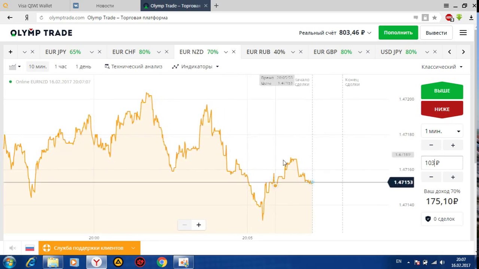The image size is (479, 269).
Task: Close the EUR RUB asset tab
Action: click(x=300, y=52)
